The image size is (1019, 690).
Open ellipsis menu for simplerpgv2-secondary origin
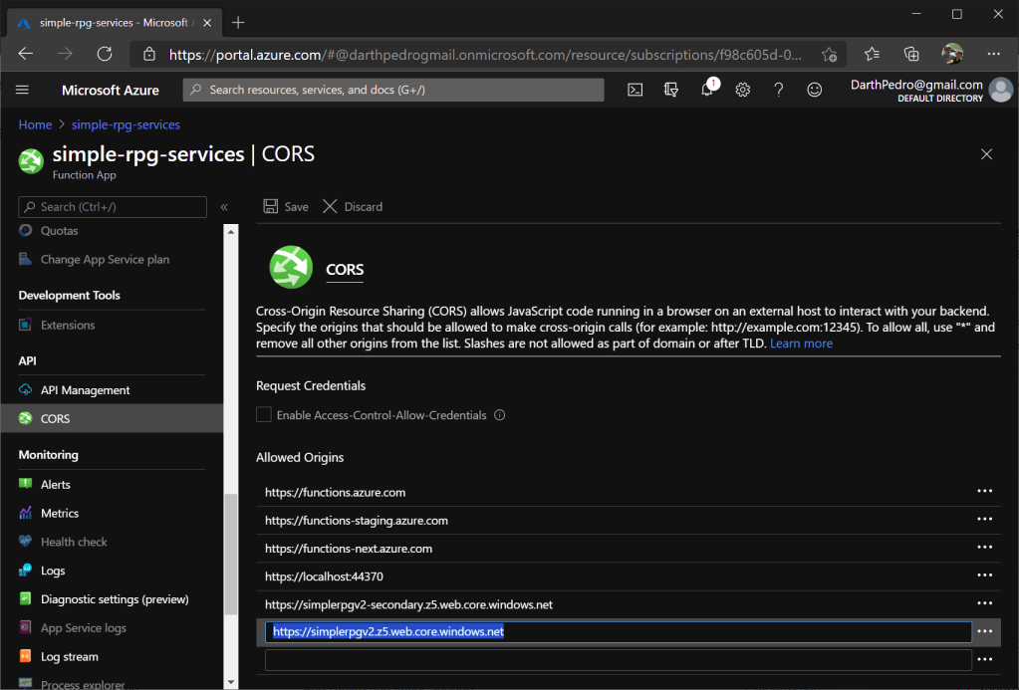[984, 604]
